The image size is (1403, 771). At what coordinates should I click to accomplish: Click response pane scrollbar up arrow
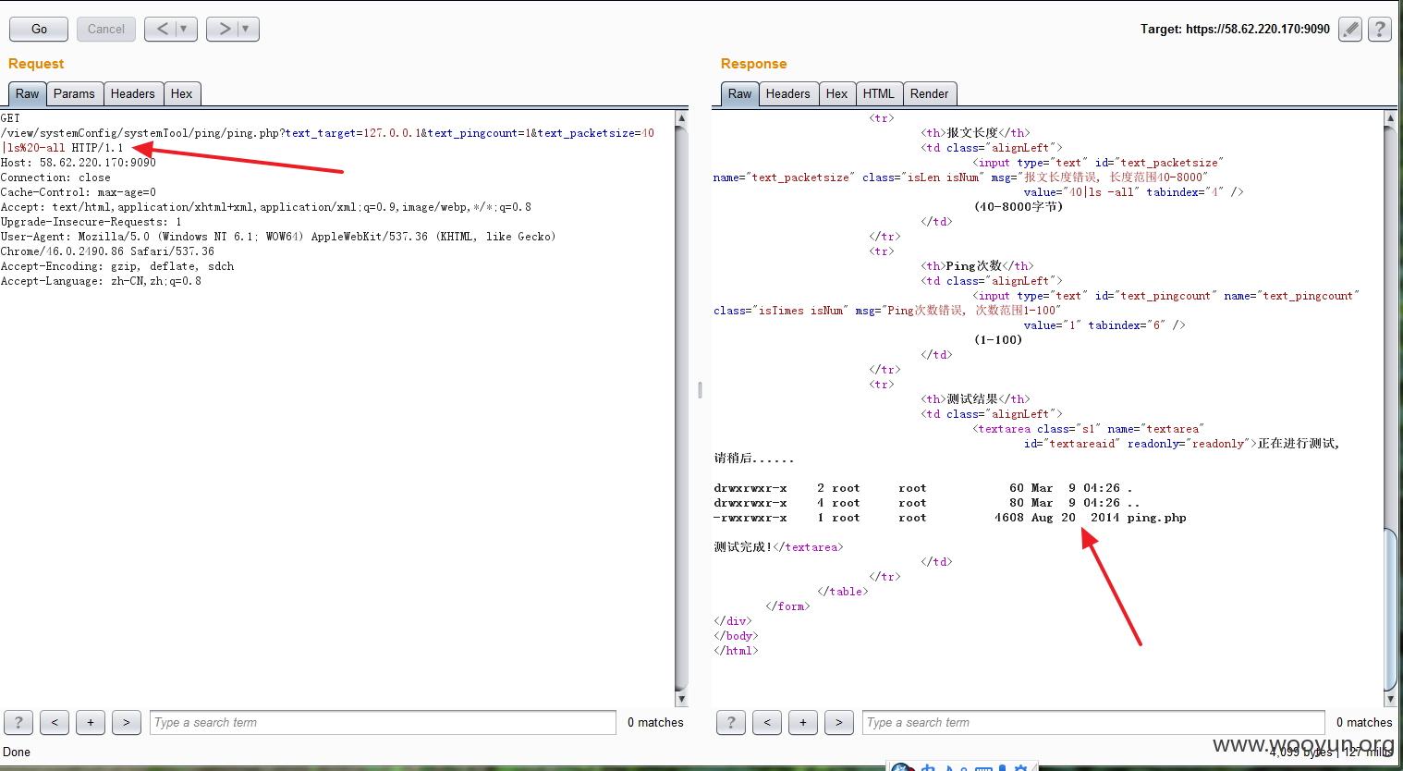[x=1390, y=118]
